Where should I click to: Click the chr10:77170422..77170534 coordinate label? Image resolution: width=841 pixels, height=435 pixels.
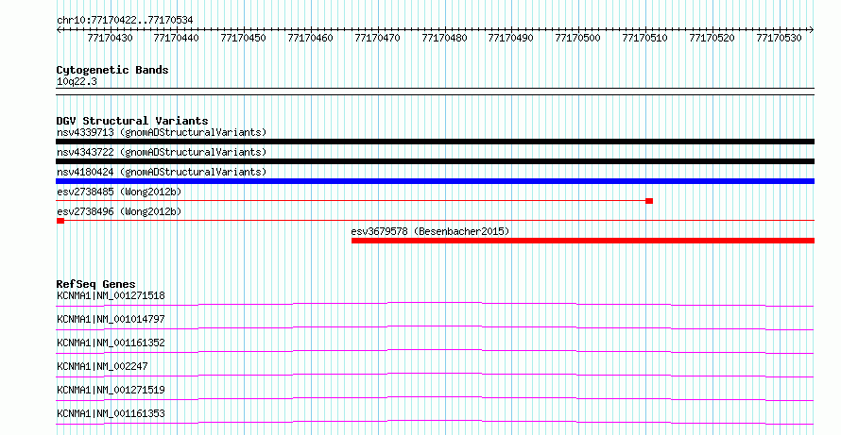click(125, 21)
